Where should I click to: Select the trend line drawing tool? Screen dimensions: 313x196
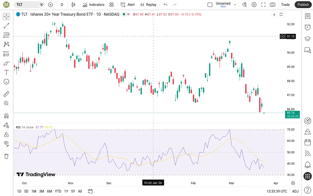7,26
